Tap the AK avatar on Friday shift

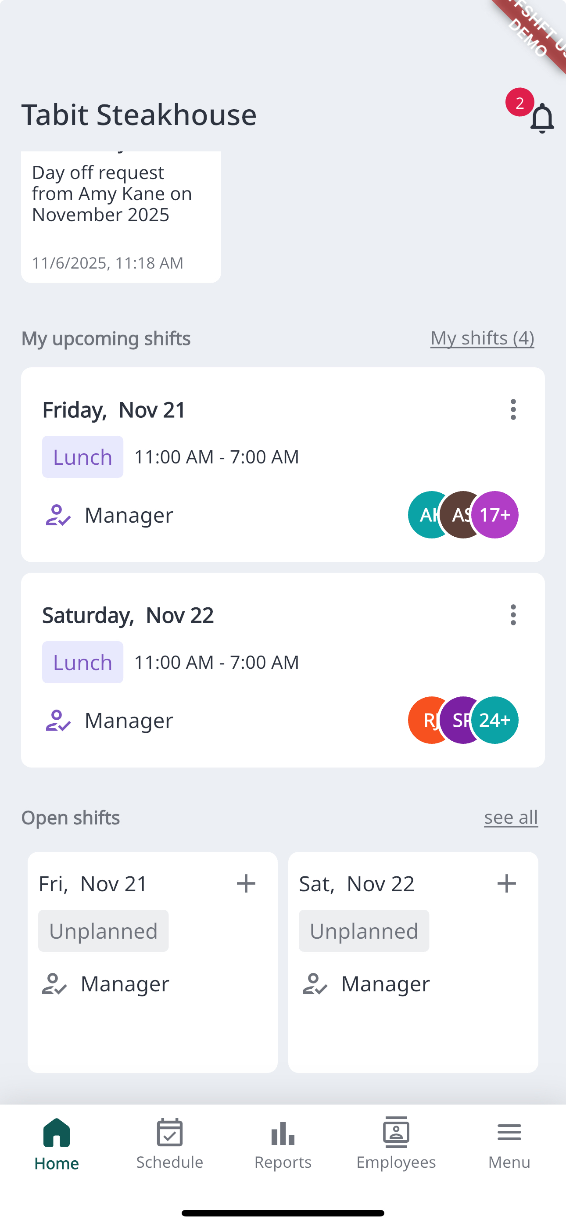pos(425,515)
